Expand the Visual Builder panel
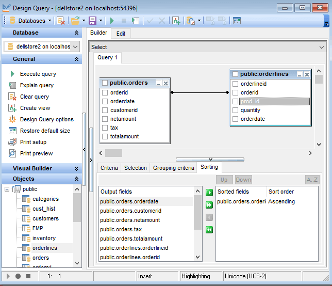The height and width of the screenshot is (286, 332). [76, 168]
